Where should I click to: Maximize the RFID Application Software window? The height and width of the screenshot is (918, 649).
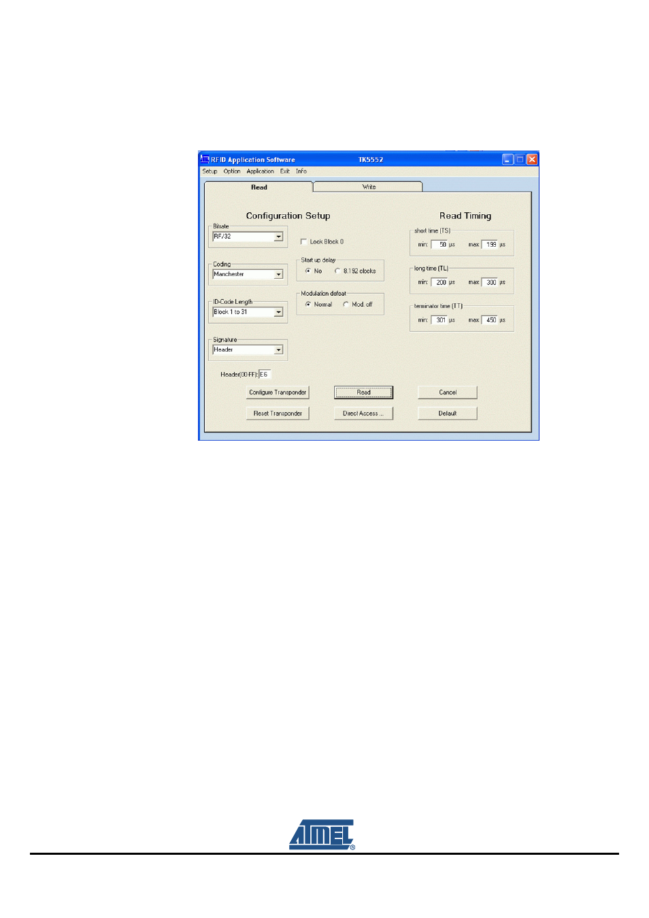click(x=520, y=159)
